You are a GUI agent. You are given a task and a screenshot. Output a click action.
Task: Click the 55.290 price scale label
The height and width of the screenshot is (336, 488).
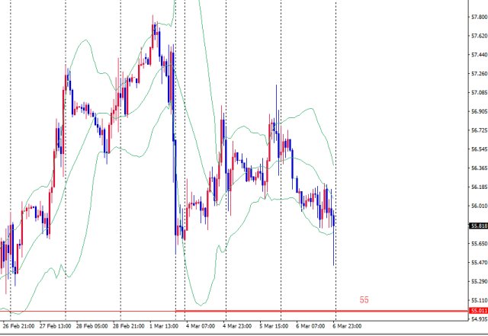(480, 281)
